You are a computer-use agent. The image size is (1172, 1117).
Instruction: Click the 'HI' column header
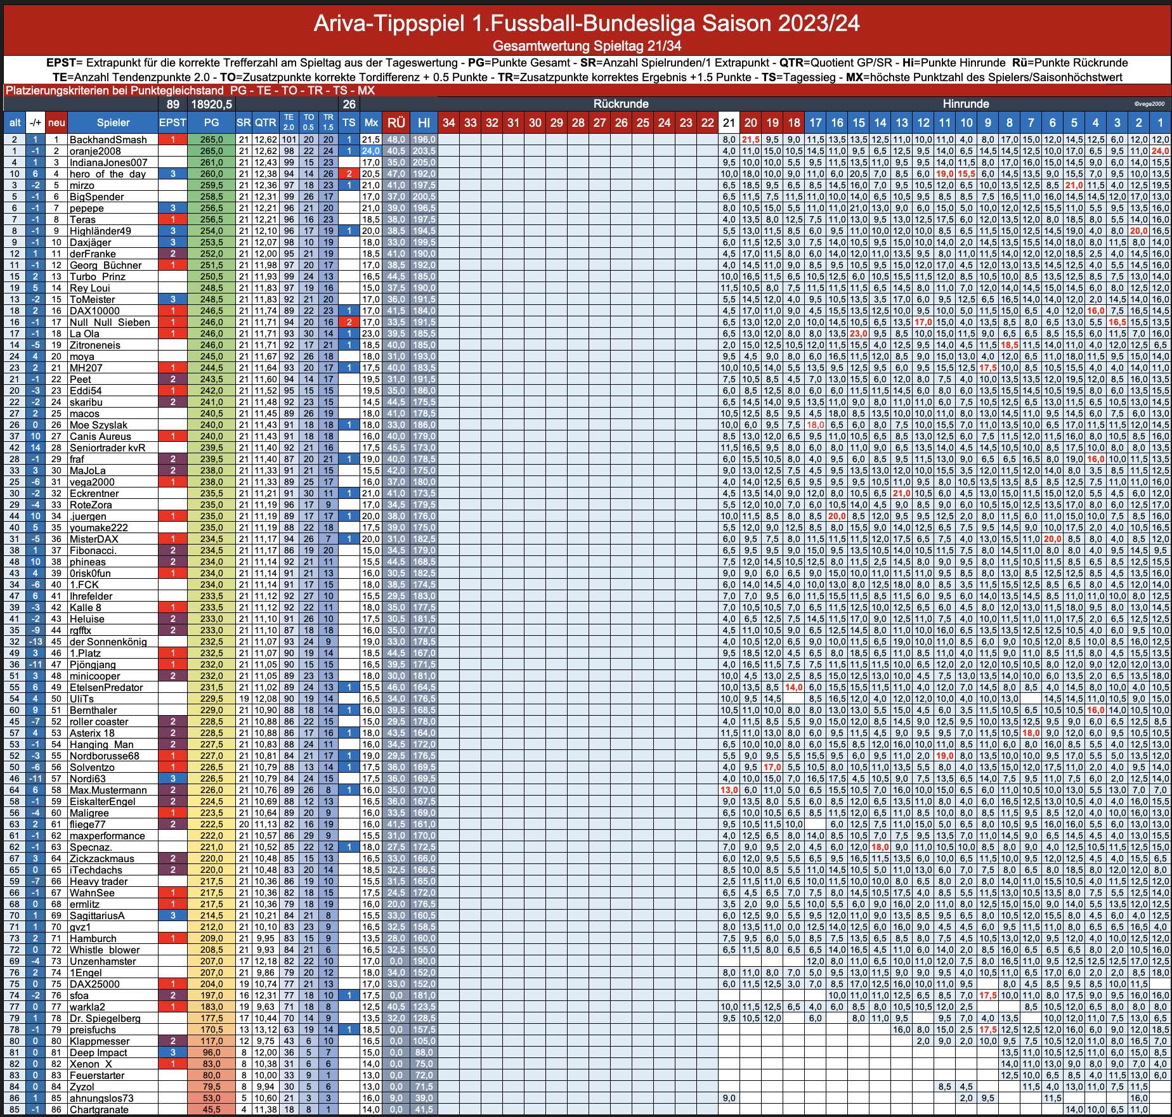pyautogui.click(x=424, y=123)
